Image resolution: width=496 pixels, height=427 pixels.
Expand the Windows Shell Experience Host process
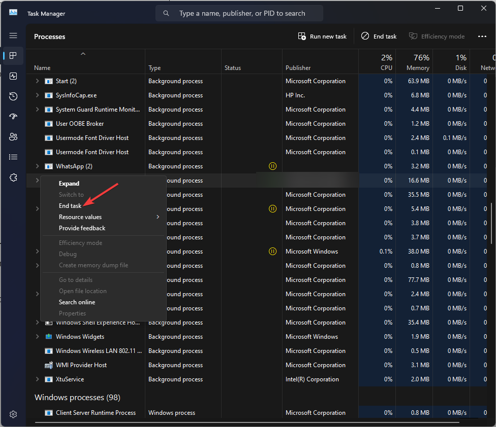pyautogui.click(x=37, y=323)
